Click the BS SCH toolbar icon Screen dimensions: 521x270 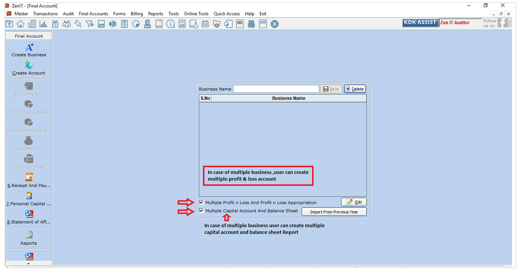point(251,23)
